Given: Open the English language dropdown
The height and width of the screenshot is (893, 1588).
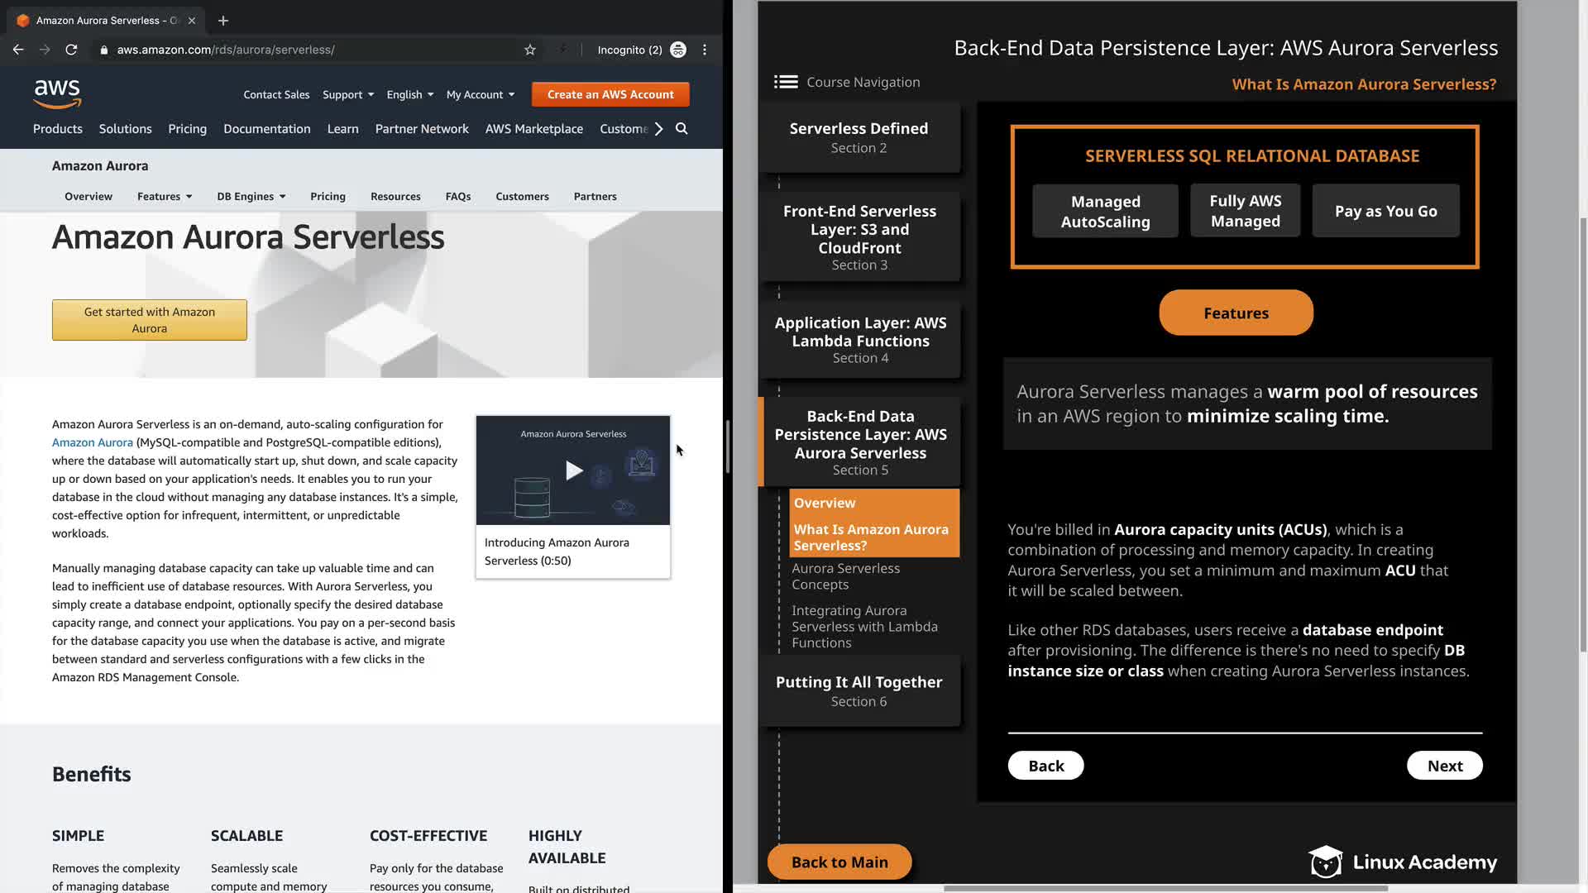Looking at the screenshot, I should coord(409,95).
